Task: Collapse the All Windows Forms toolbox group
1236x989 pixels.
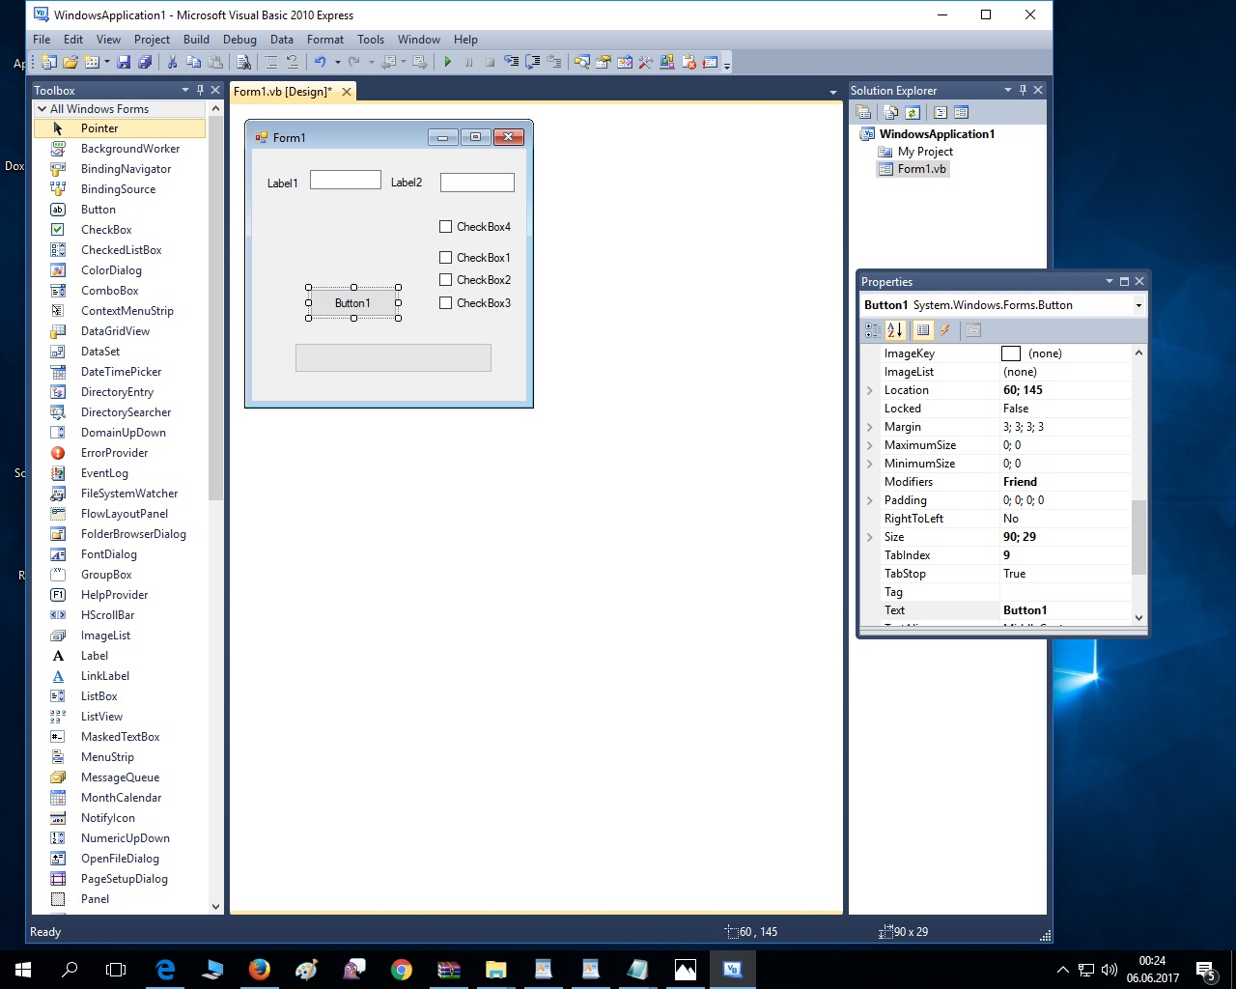Action: 42,109
